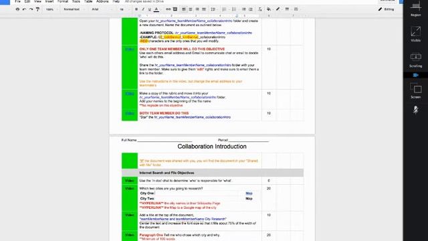
Task: Align text left
Action: point(184,9)
